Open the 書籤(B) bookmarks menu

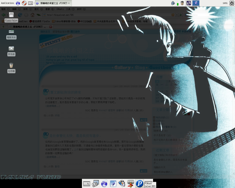(50, 9)
